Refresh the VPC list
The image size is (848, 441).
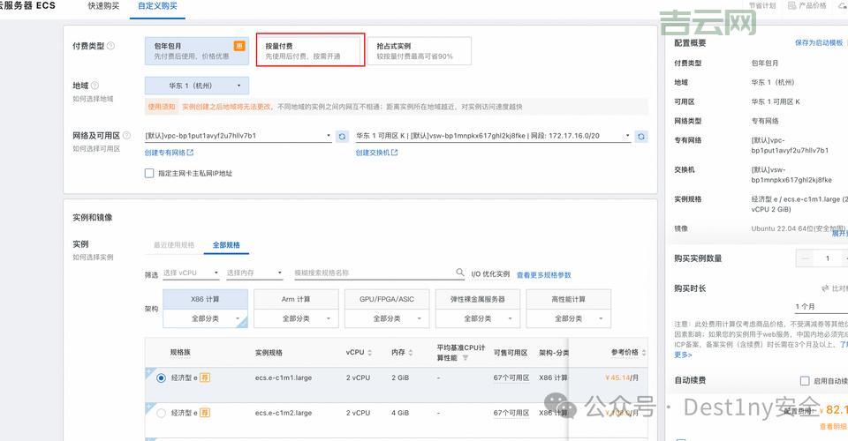342,137
